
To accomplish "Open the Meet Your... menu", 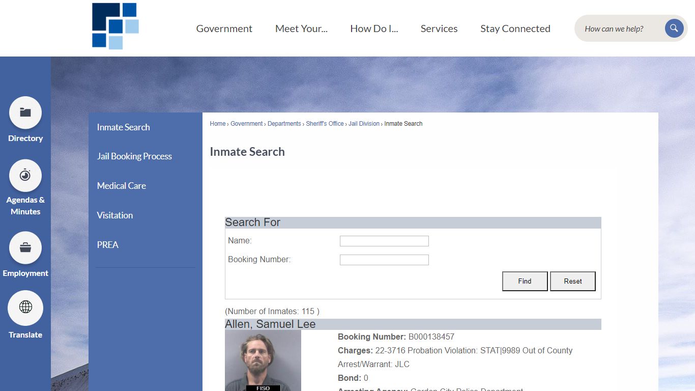I will [301, 29].
